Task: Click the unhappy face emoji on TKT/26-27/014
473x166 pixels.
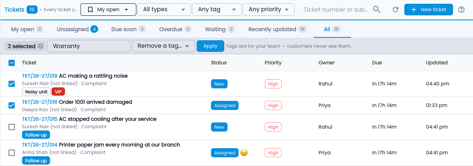Action: click(x=244, y=153)
